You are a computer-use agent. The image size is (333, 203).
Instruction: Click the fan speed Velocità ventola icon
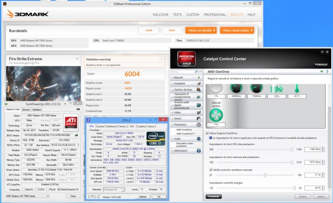[x=216, y=115]
